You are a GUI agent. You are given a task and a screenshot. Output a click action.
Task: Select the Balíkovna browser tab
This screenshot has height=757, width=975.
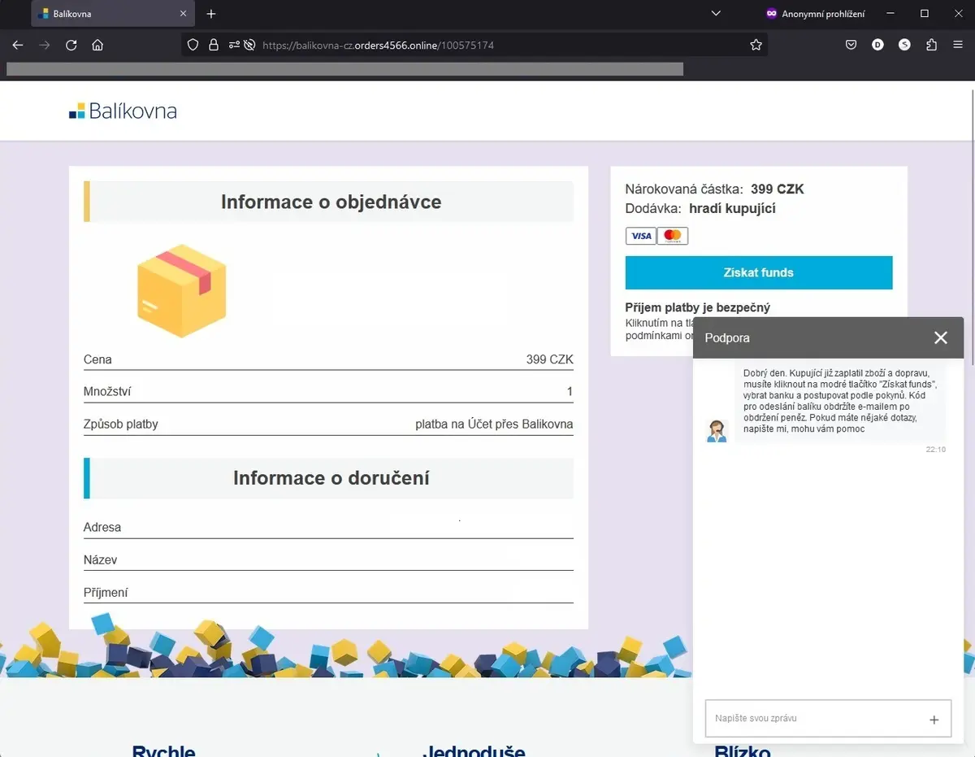coord(113,14)
